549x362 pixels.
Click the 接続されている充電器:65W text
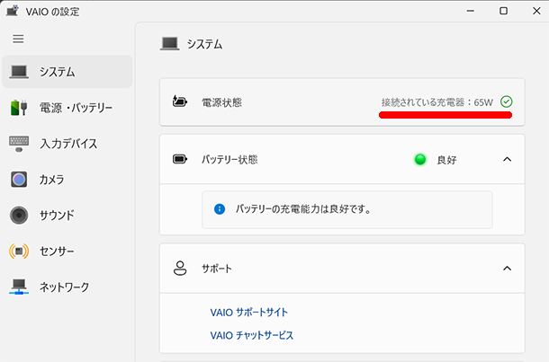click(x=437, y=102)
